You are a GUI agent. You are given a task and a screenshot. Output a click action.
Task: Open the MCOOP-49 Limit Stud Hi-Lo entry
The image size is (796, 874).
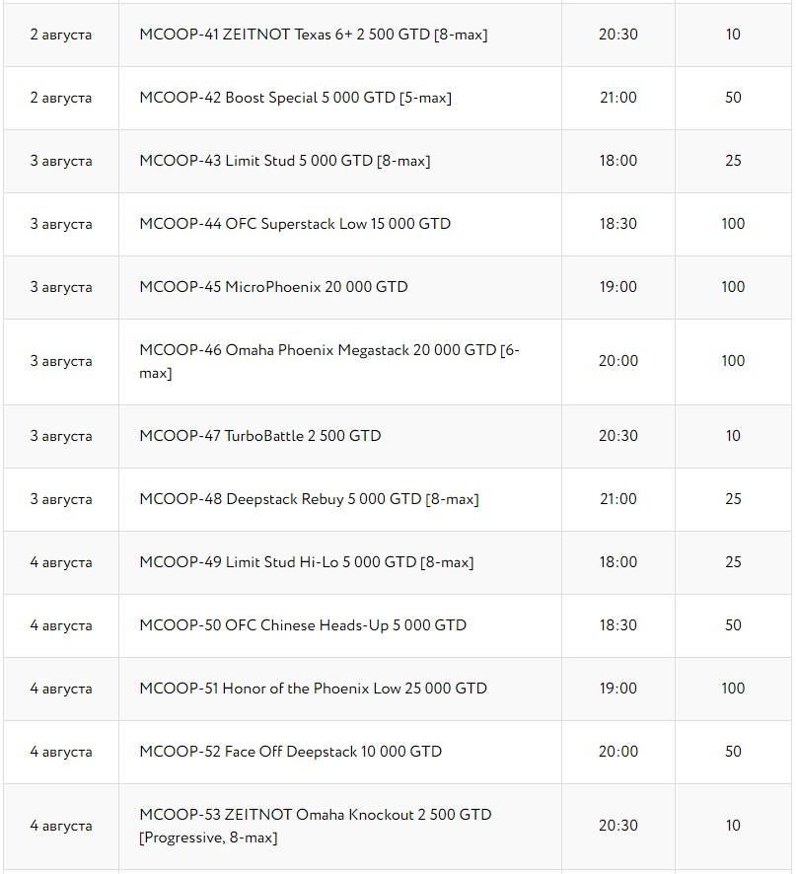(x=306, y=562)
